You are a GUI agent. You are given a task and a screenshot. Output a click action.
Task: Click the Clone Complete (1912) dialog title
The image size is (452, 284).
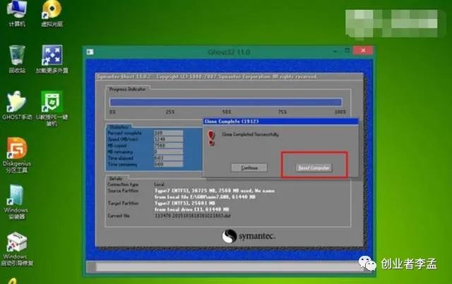tap(232, 121)
